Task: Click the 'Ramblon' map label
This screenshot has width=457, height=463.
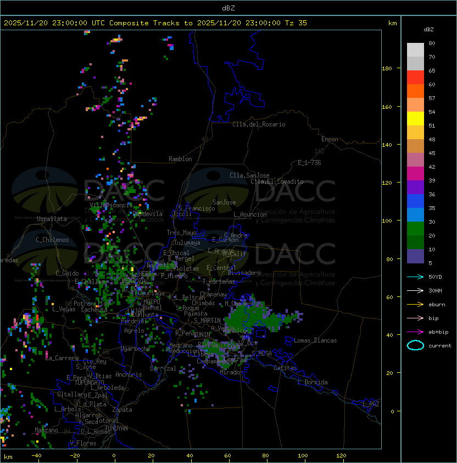Action: [180, 159]
